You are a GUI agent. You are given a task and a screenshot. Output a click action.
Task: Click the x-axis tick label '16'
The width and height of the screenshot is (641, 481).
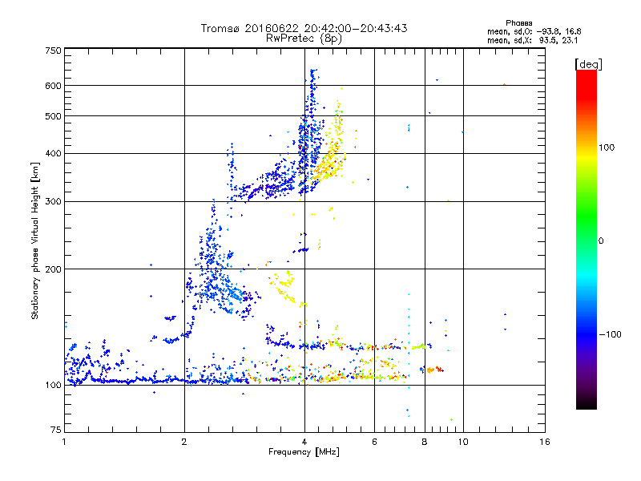[545, 442]
